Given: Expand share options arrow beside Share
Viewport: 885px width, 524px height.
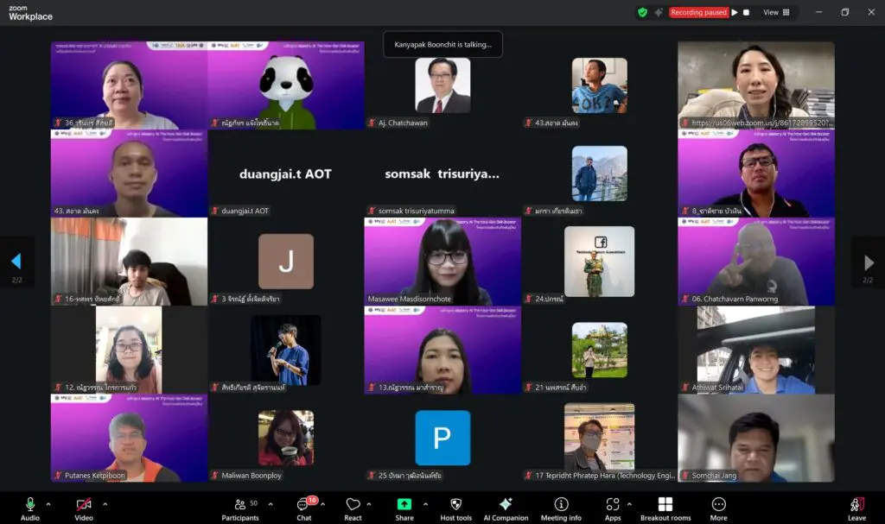Looking at the screenshot, I should [x=423, y=503].
